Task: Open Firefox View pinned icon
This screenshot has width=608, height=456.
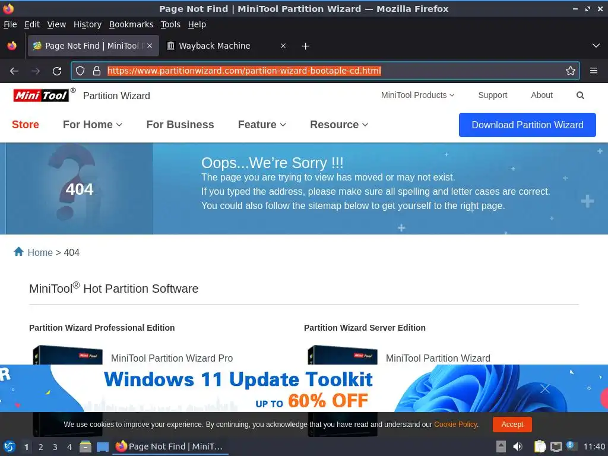Action: coord(12,46)
